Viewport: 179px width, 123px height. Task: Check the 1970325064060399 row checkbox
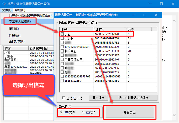[x=62, y=47]
